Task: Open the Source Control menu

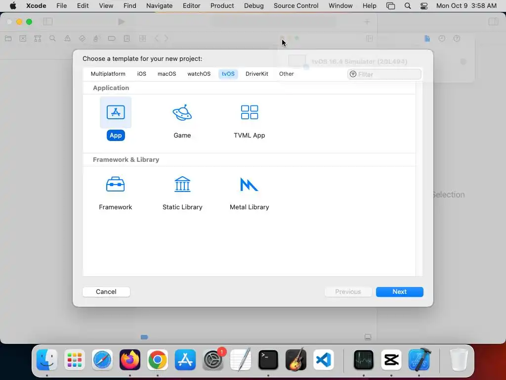Action: tap(296, 5)
